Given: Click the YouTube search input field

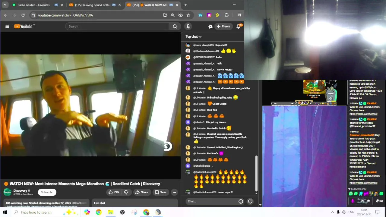Looking at the screenshot, I should coord(117,27).
